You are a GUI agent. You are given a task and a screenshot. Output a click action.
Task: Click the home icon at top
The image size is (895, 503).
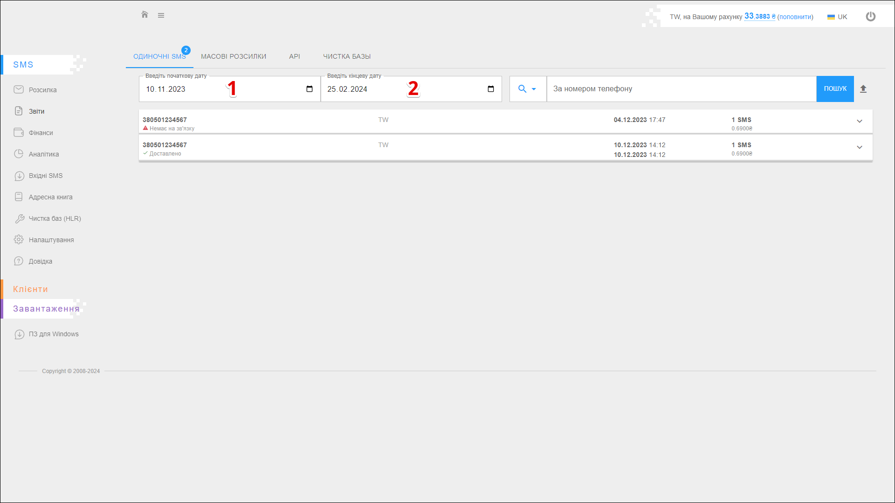coord(145,15)
